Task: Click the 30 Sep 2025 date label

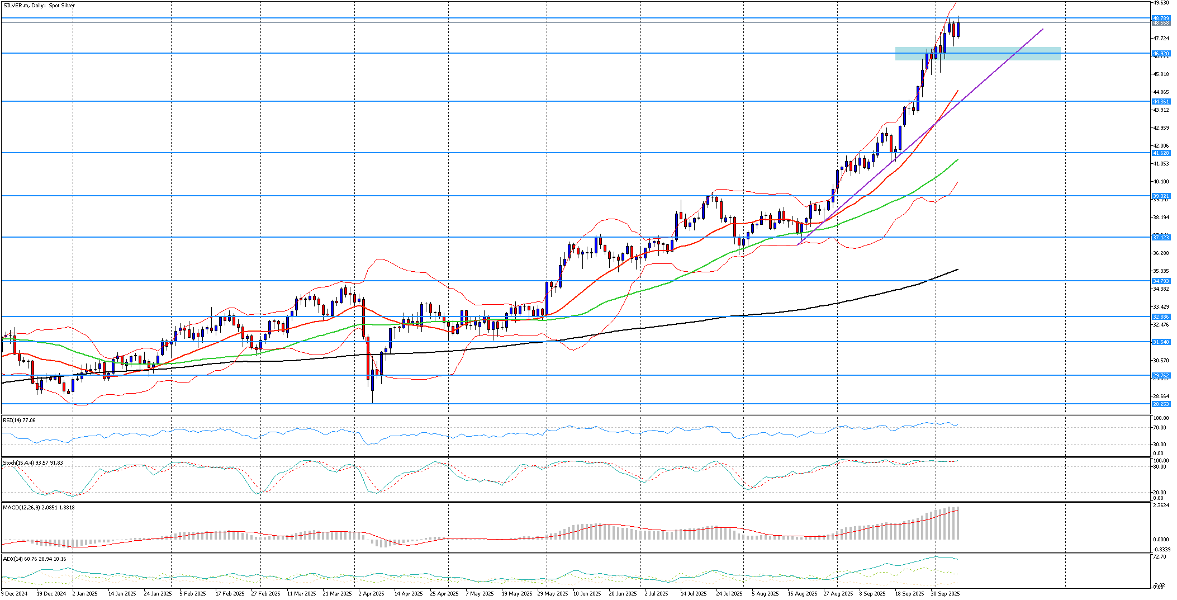Action: click(946, 594)
